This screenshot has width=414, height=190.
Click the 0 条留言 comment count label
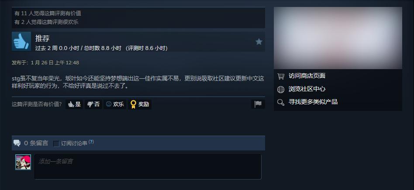(x=36, y=143)
